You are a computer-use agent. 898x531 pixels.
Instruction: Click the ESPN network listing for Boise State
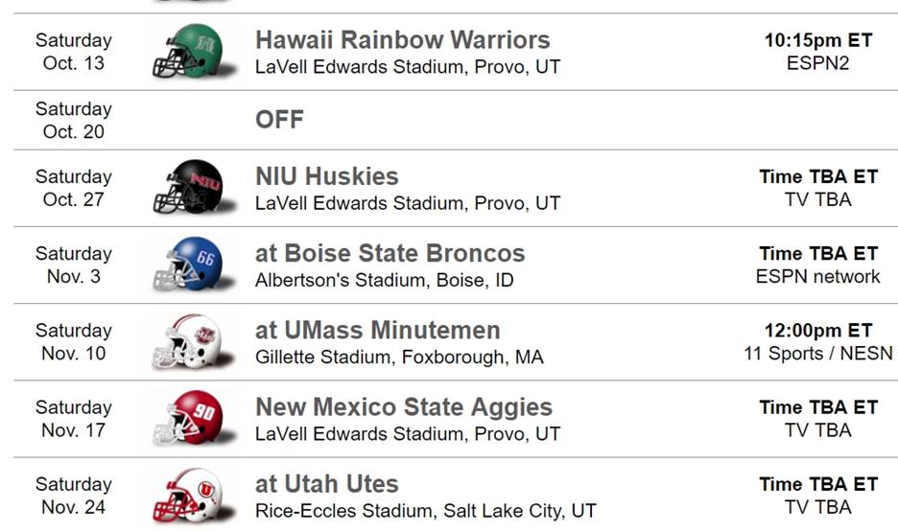coord(818,277)
